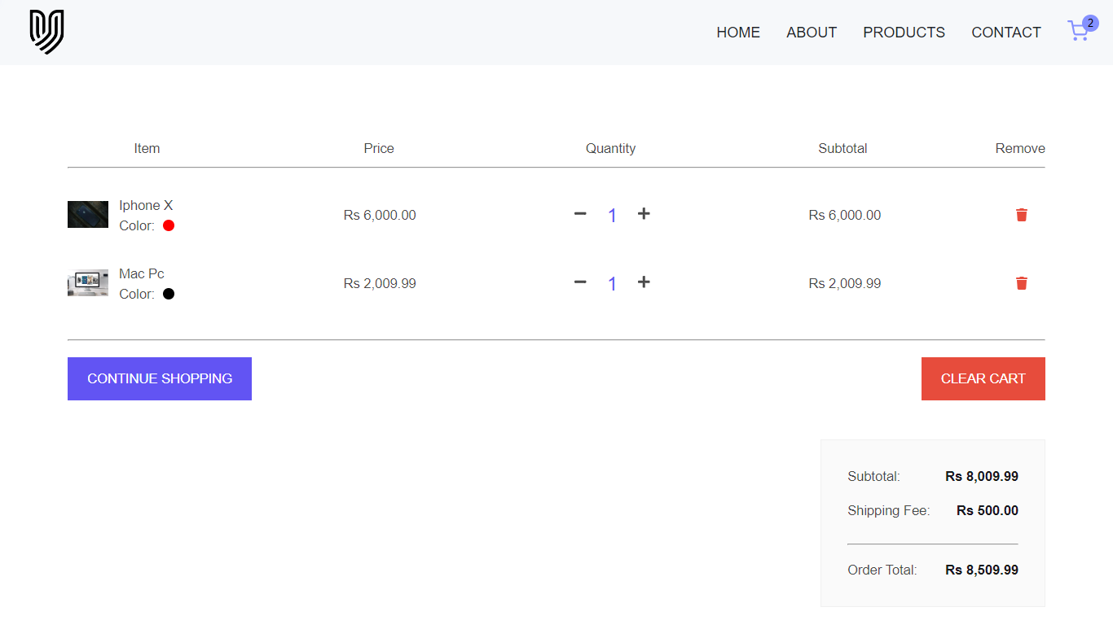
Task: Increase Mac Pc quantity with plus icon
Action: [644, 282]
